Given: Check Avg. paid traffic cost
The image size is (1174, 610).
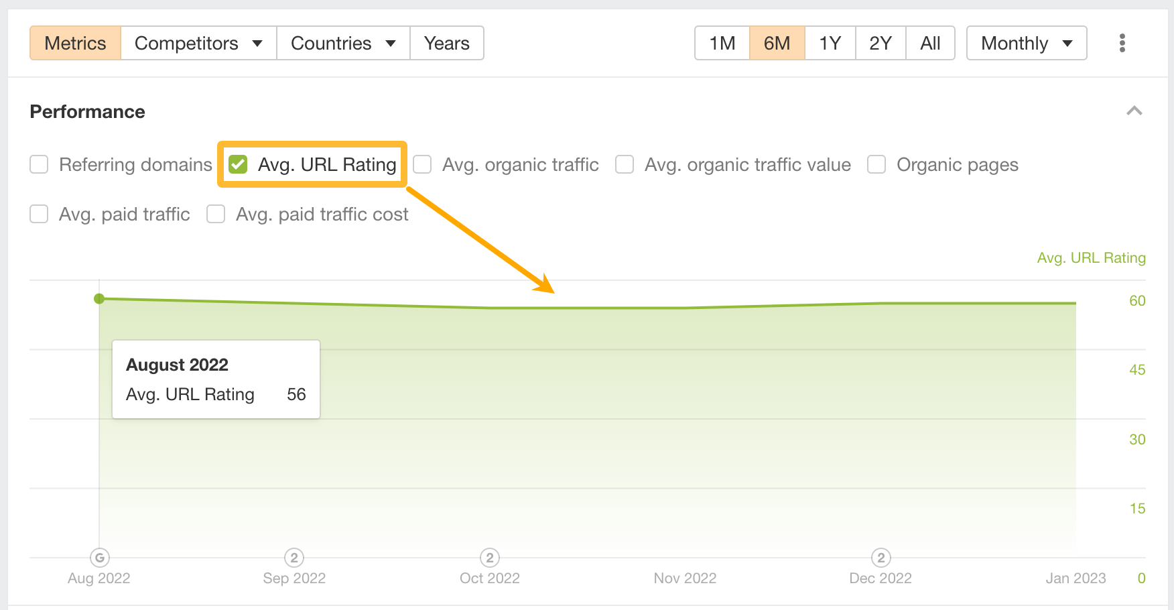Looking at the screenshot, I should (x=215, y=214).
